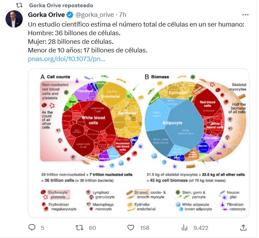The width and height of the screenshot is (259, 238).
Task: Click the view analytics bars icon
Action: 185,228
